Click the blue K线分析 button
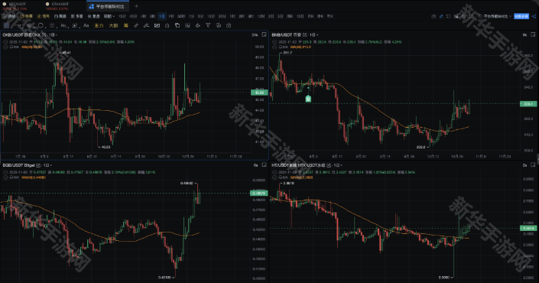 [x=521, y=16]
